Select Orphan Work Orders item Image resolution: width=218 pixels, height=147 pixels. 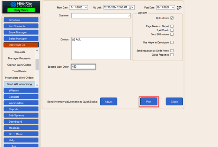click(19, 65)
